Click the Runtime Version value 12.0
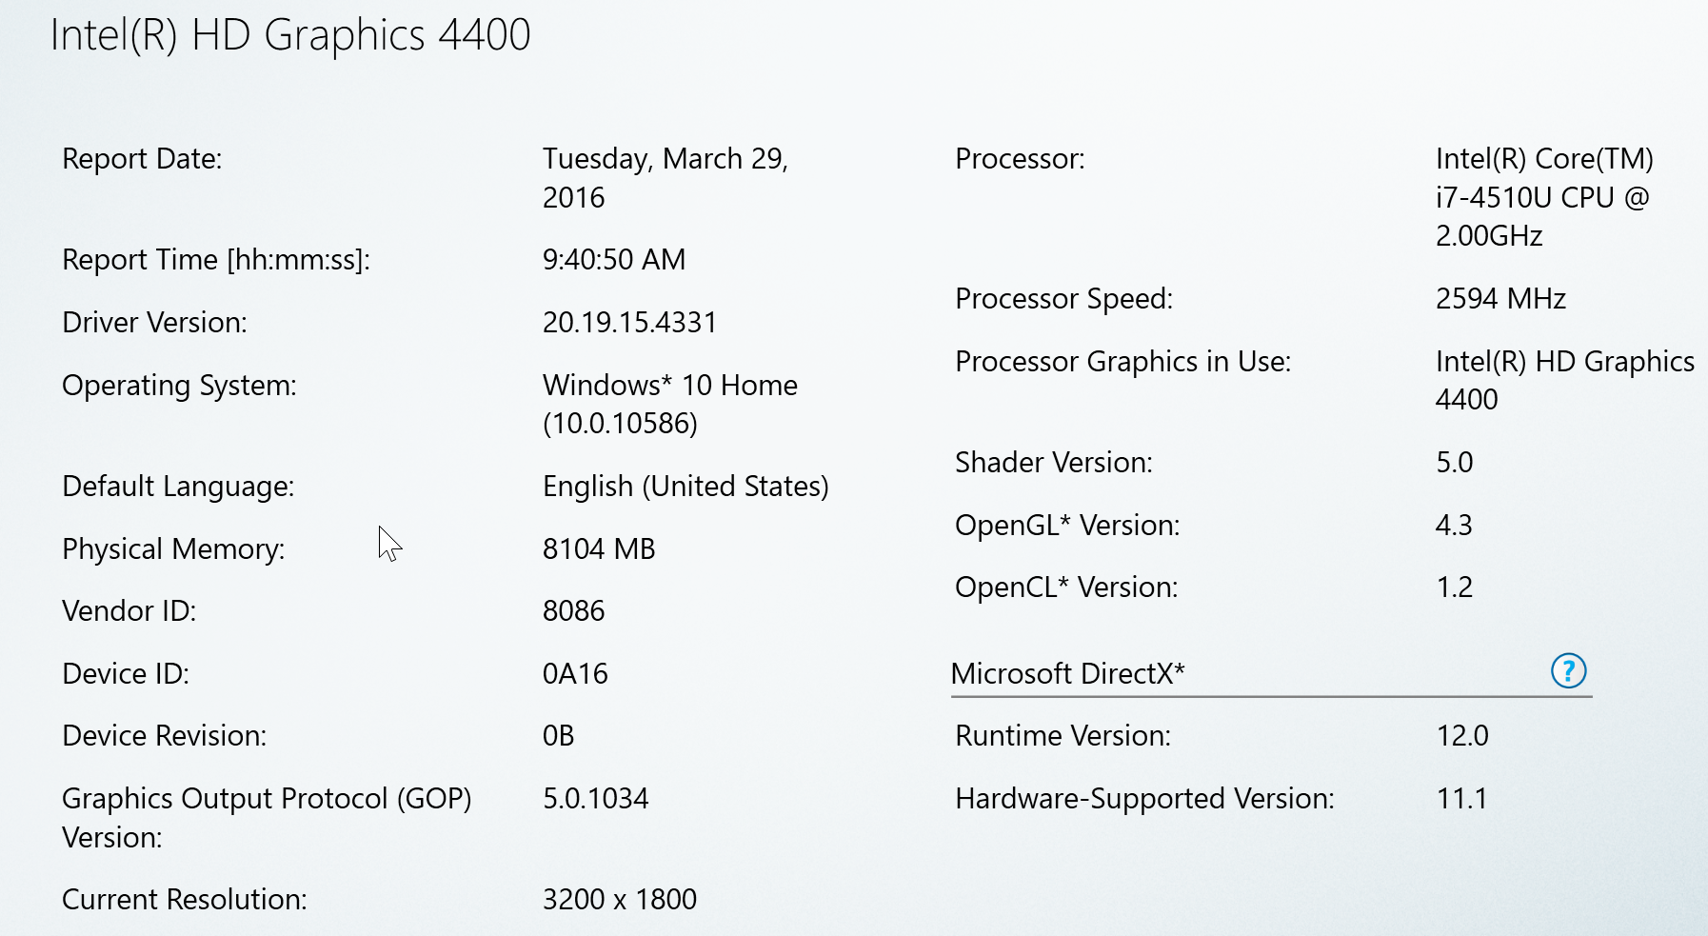Screen dimensions: 1708x936 pos(1462,736)
